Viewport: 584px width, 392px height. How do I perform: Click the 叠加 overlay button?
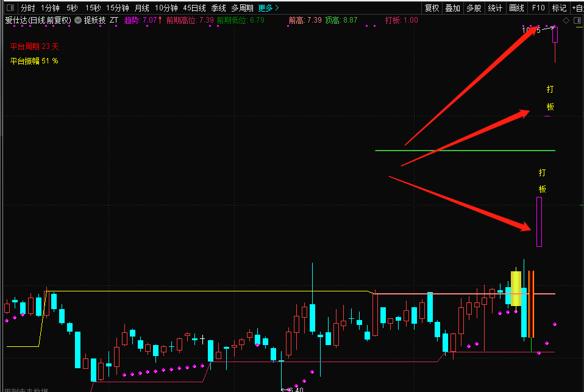coord(452,8)
